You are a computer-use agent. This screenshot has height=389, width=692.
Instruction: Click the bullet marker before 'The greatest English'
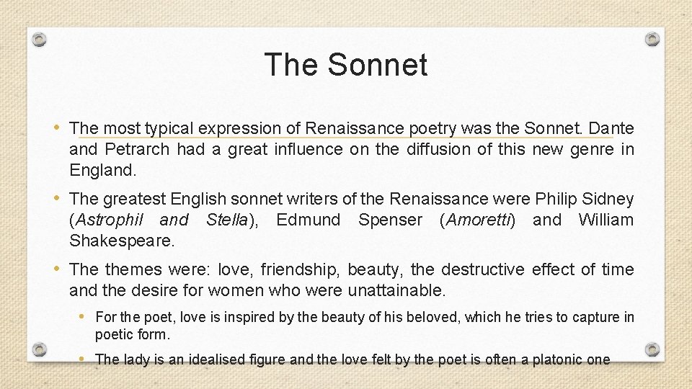point(56,198)
